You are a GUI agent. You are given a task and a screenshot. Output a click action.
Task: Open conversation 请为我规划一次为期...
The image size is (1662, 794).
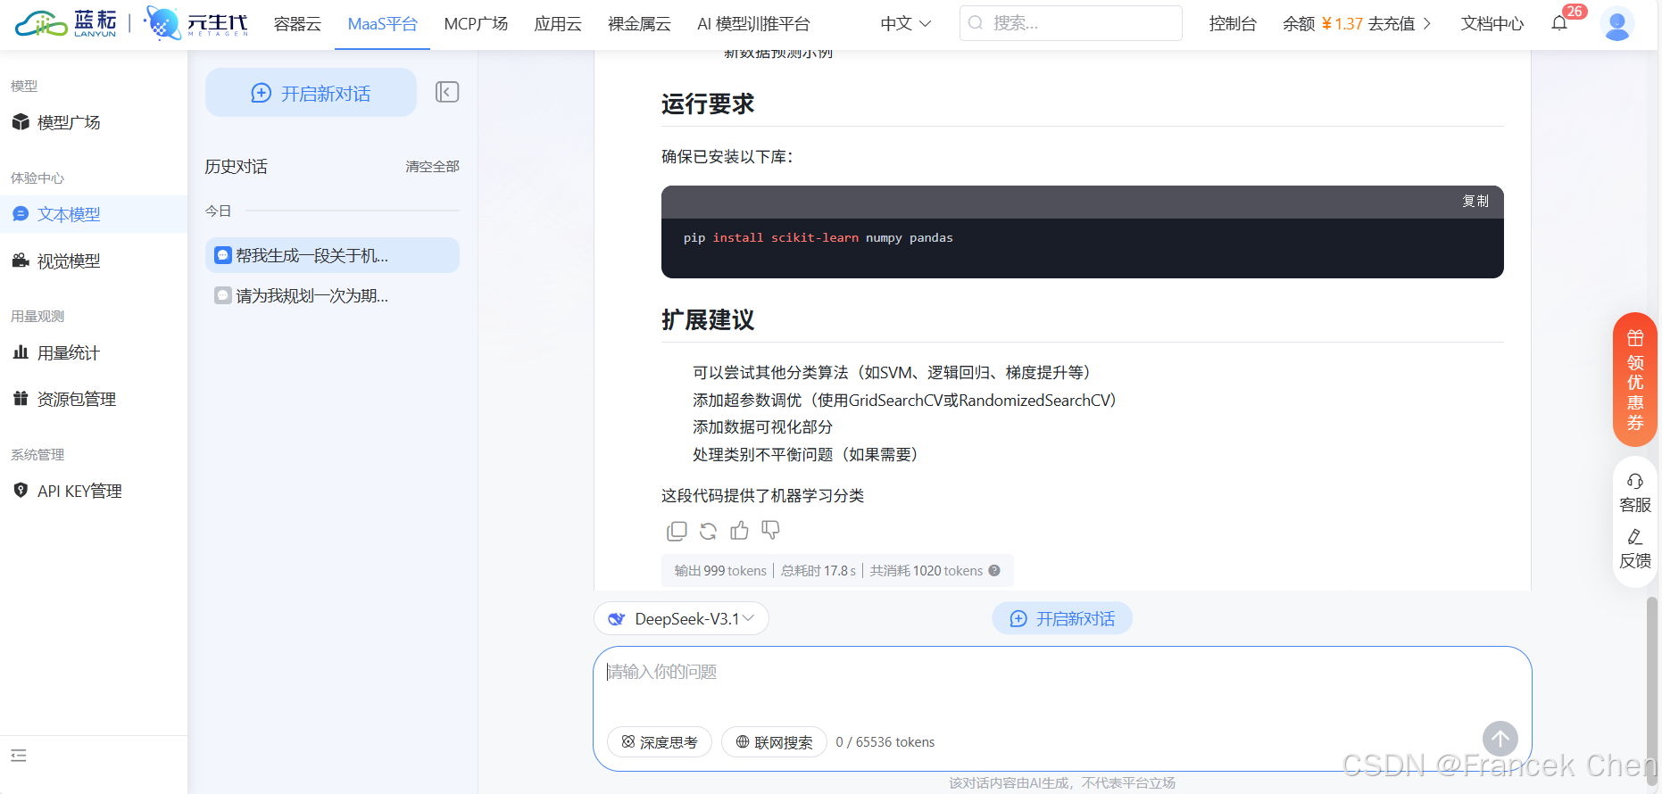coord(332,295)
